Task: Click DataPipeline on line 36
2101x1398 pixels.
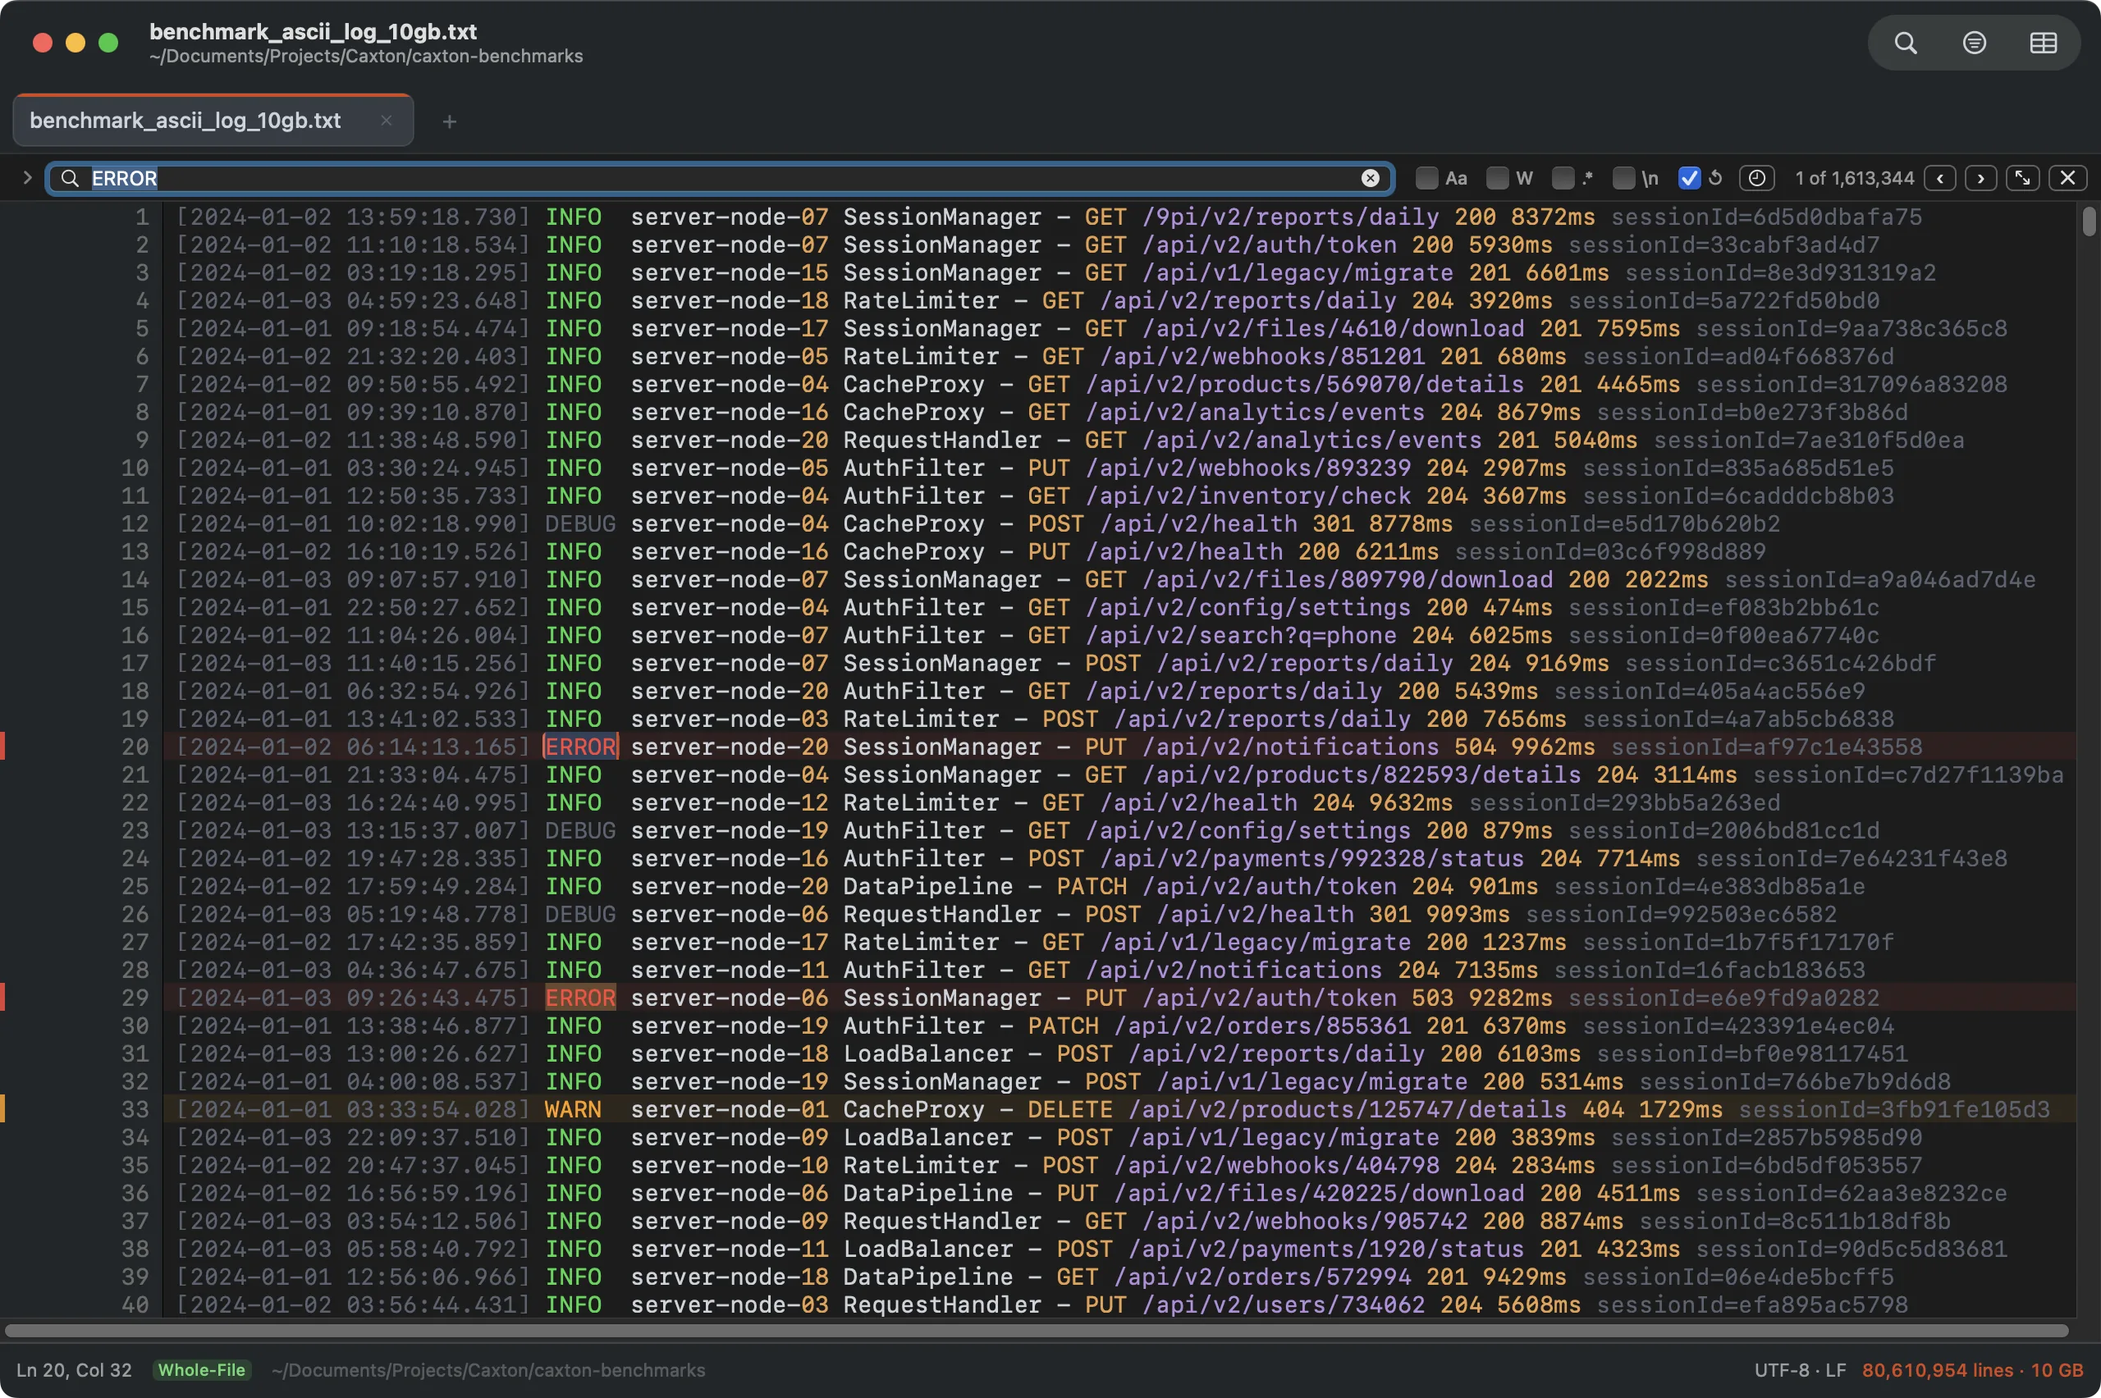Action: coord(928,1193)
